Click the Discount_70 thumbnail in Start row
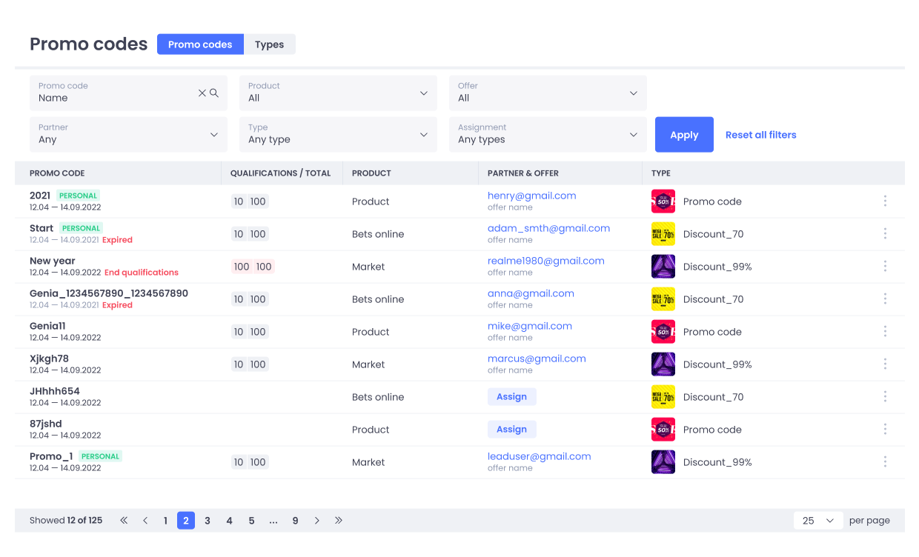This screenshot has width=919, height=557. point(663,234)
